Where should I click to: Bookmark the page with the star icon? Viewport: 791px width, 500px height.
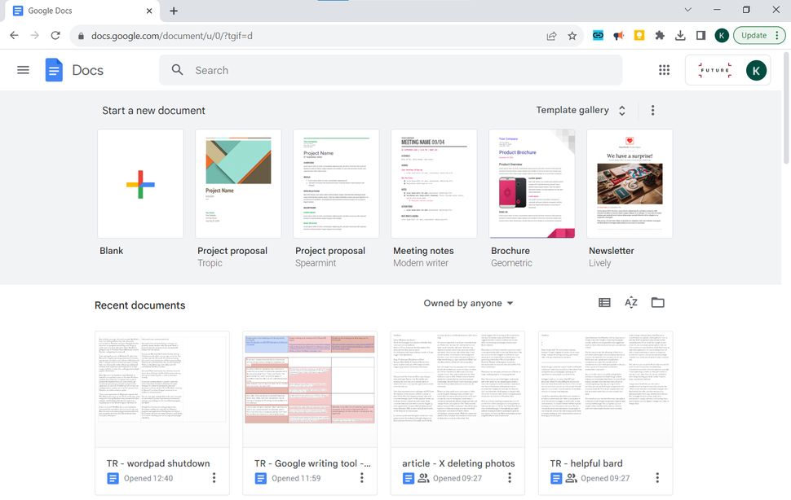click(x=572, y=35)
